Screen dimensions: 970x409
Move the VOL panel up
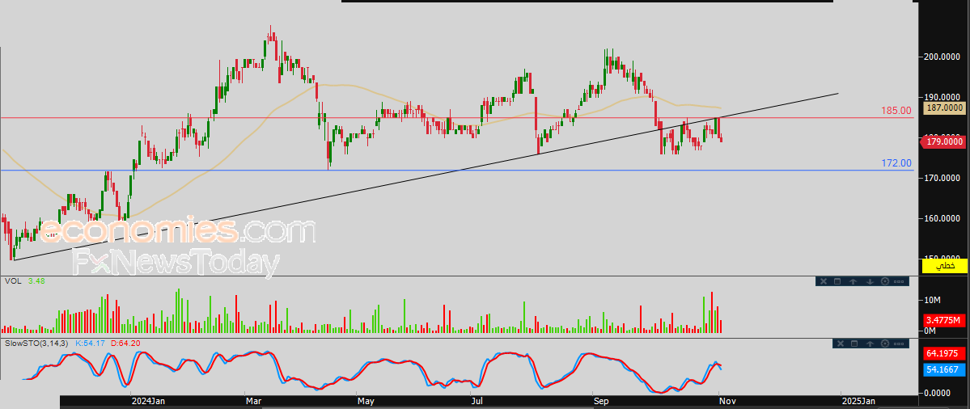[x=853, y=282]
